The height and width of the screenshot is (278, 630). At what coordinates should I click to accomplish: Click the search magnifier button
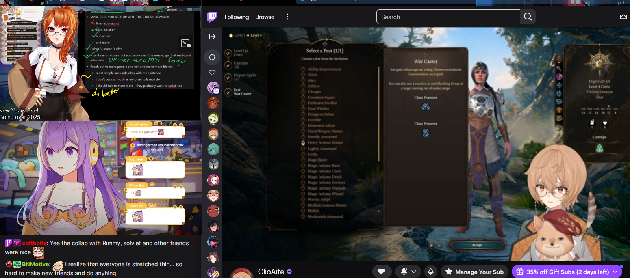[x=528, y=17]
